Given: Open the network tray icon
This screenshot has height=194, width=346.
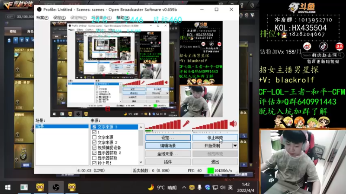Looking at the screenshot, I should coord(215,188).
